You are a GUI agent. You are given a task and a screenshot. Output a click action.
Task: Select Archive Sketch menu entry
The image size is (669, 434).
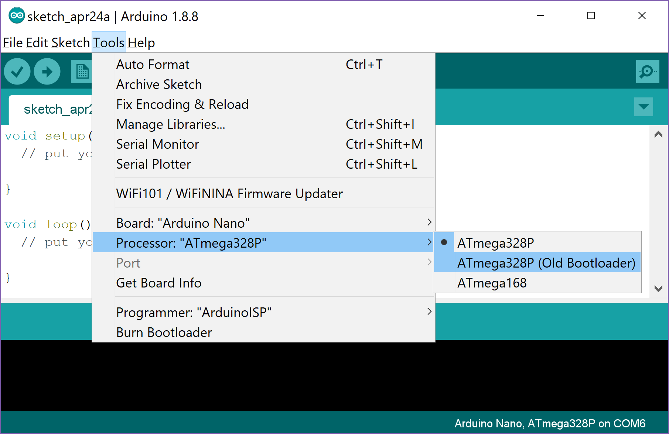(x=263, y=84)
